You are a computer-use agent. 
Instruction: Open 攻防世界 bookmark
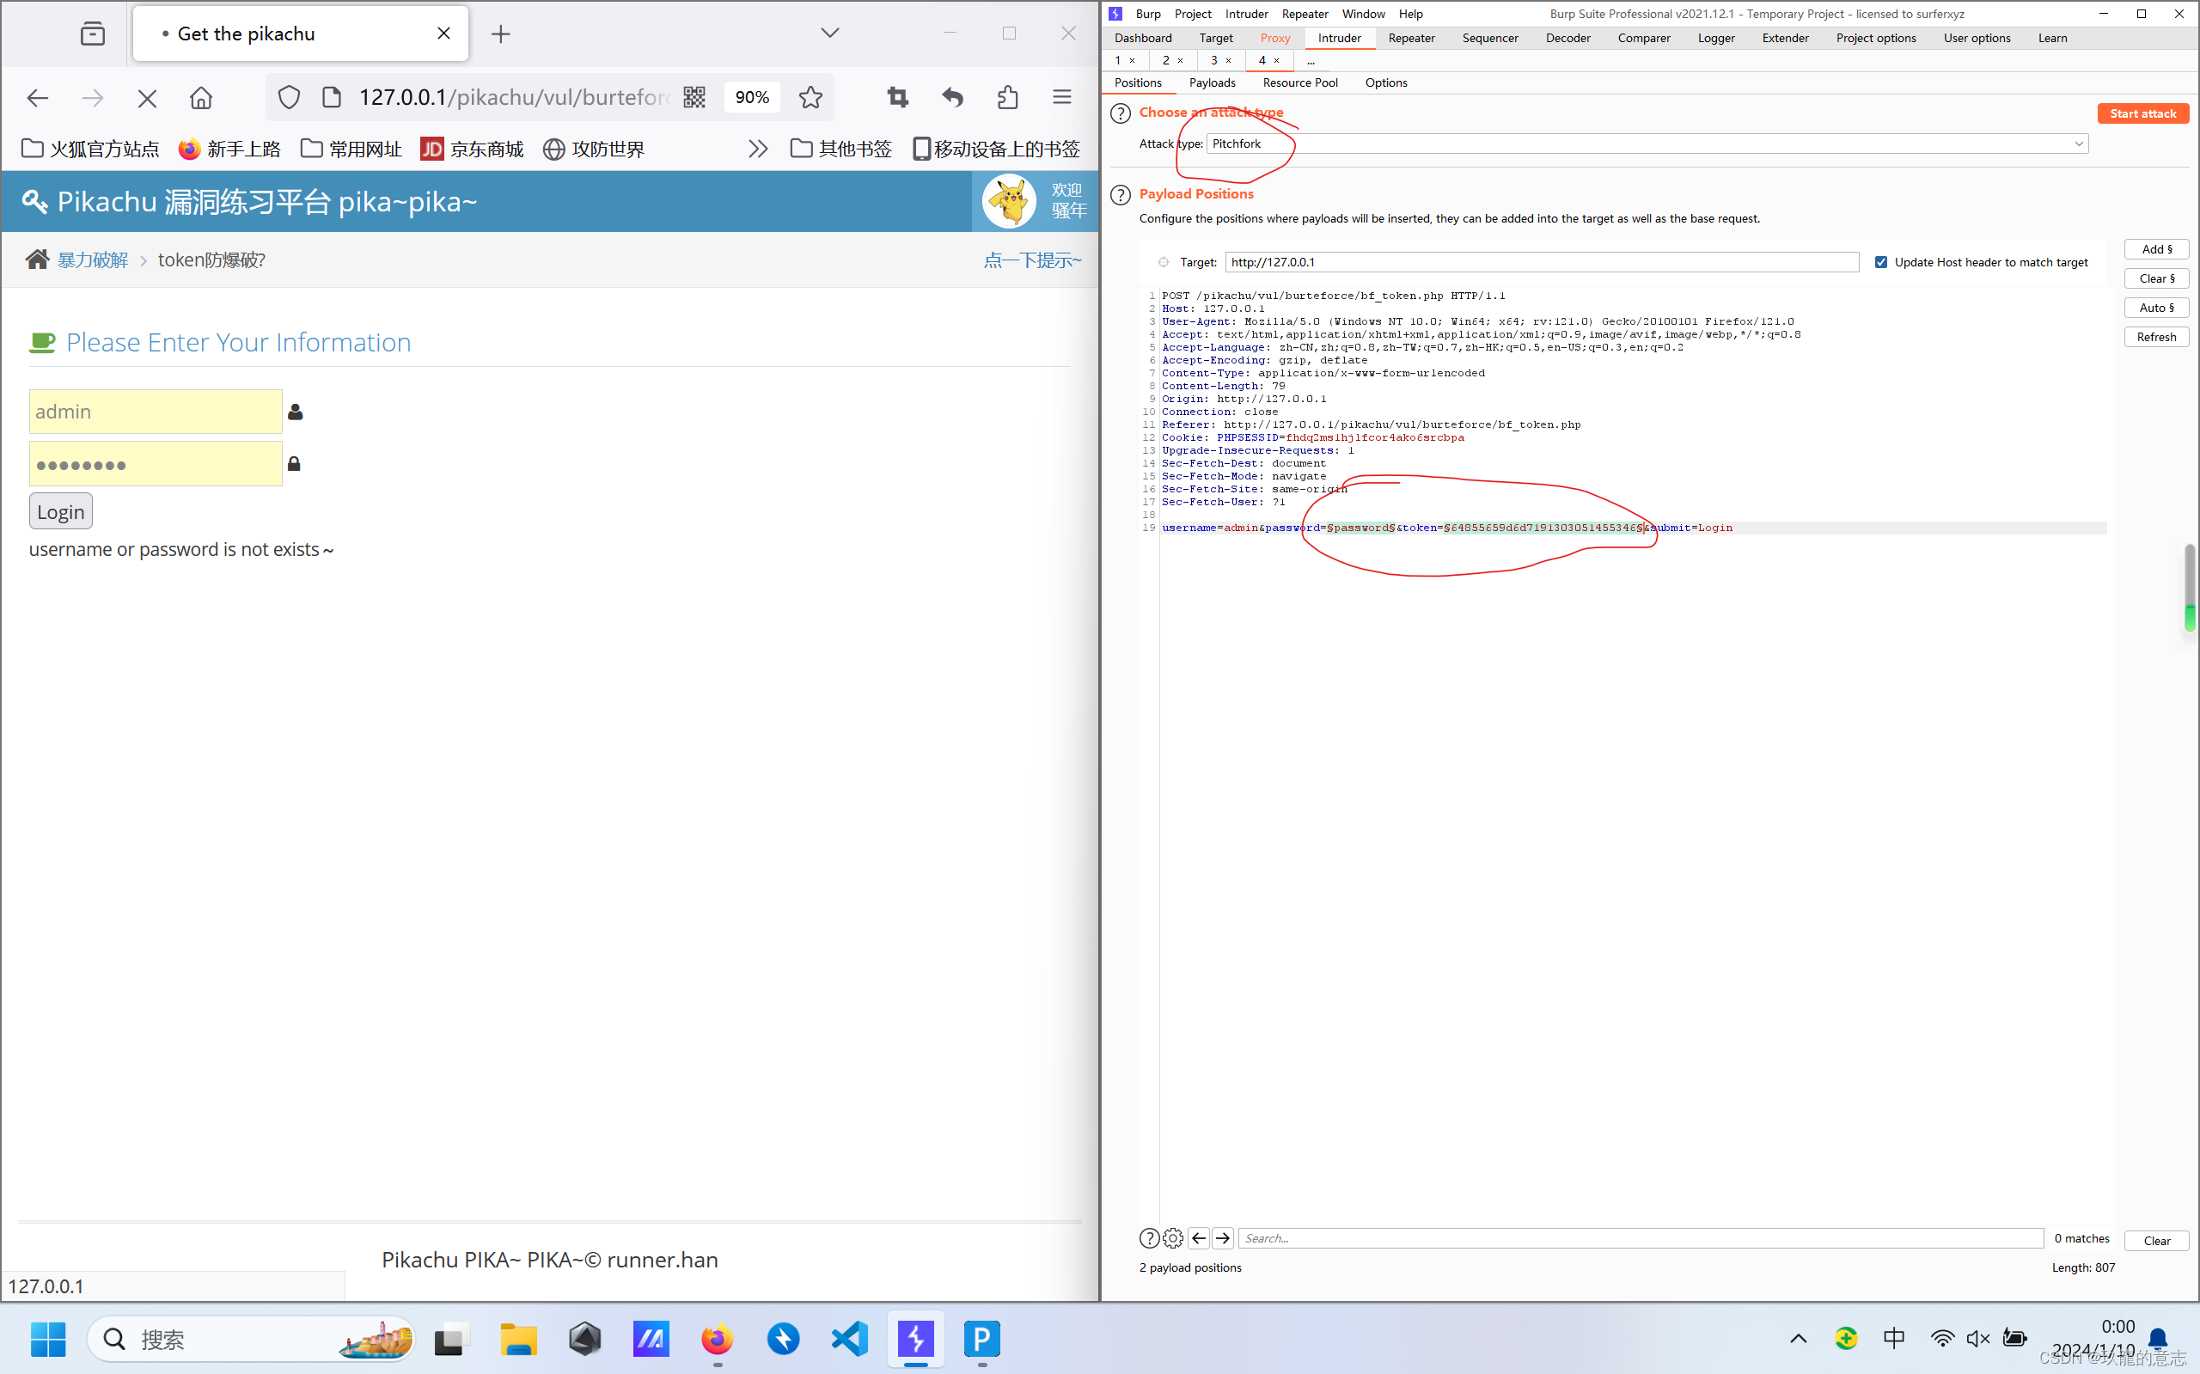click(593, 149)
